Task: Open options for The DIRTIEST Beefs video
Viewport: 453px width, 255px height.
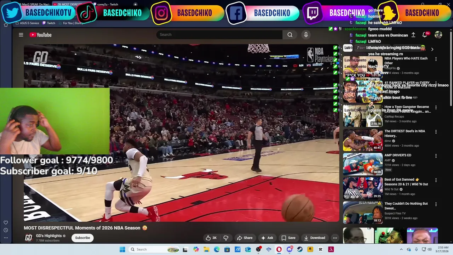Action: (436, 132)
